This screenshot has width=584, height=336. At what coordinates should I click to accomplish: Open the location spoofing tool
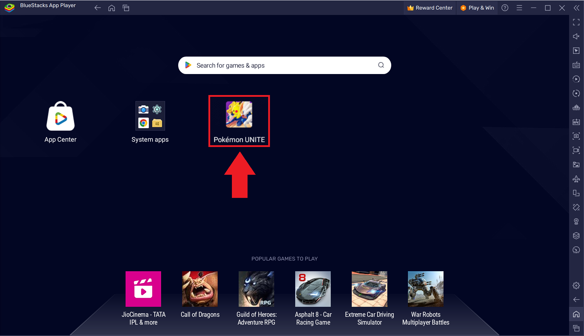click(576, 221)
